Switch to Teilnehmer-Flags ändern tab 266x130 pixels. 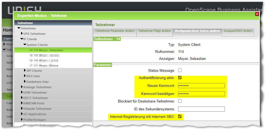(154, 31)
